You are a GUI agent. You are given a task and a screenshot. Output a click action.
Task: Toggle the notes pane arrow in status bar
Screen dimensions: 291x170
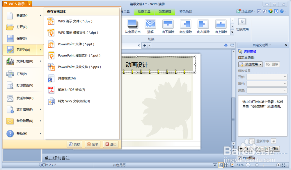point(215,165)
